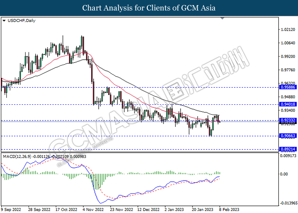The image size is (298, 213).
Task: Select the 0.95886 price level label
Action: pyautogui.click(x=288, y=87)
